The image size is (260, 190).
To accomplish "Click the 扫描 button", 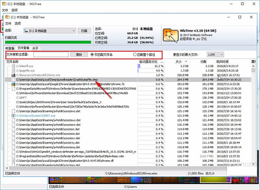I will (84, 31).
